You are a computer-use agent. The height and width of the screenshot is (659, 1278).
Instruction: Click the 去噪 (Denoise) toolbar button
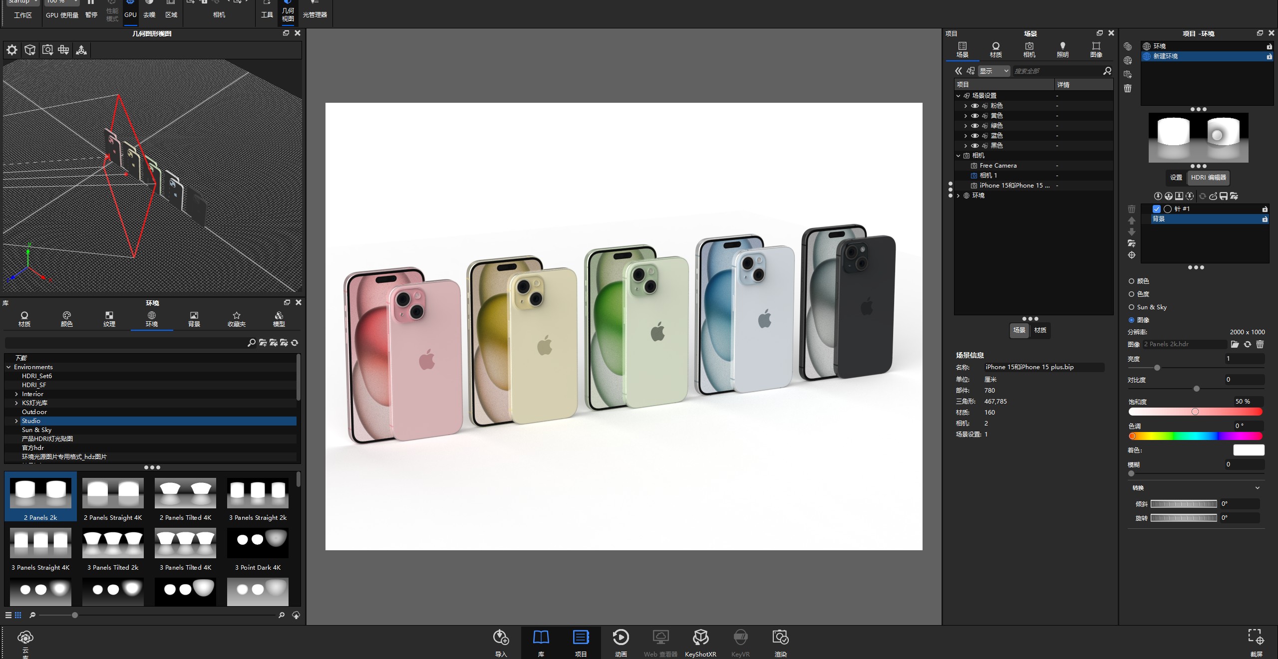[x=149, y=10]
